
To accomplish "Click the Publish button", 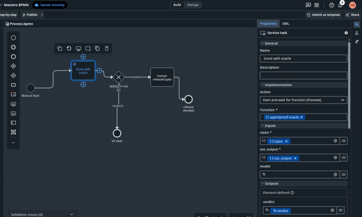I will 30,15.
